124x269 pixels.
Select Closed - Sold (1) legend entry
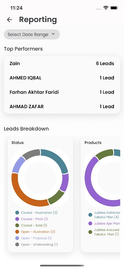tap(31, 225)
